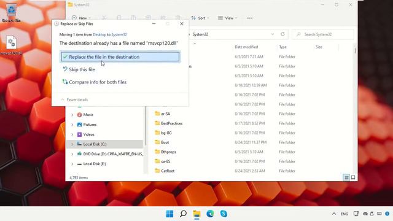
Task: Open File Explorer from taskbar
Action: 196,214
